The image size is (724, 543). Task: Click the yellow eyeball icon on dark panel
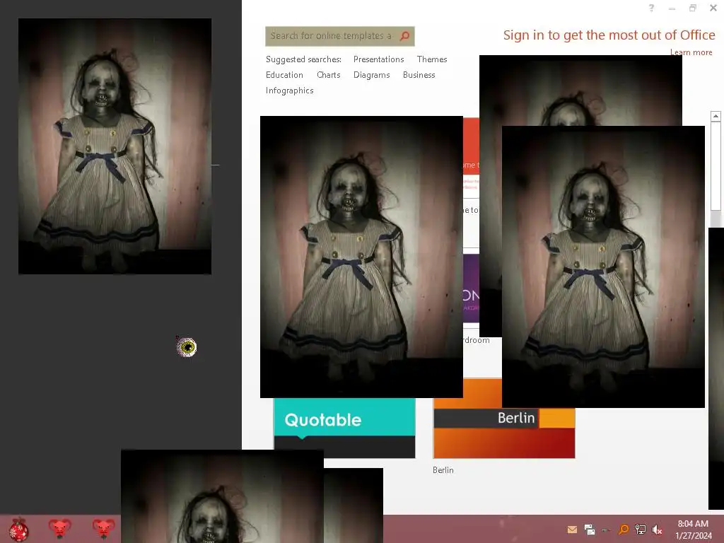(x=187, y=346)
